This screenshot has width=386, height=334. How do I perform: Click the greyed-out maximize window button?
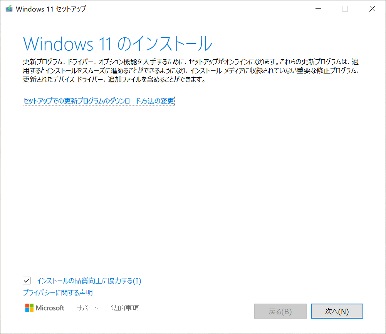coord(345,9)
